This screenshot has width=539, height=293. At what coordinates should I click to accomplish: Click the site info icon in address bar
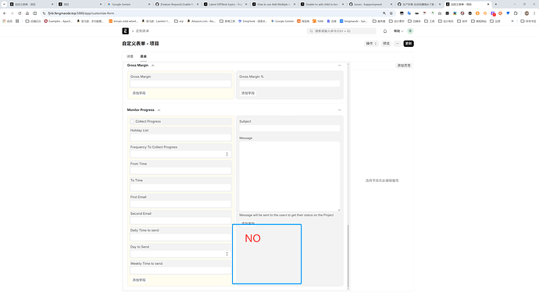coord(44,13)
